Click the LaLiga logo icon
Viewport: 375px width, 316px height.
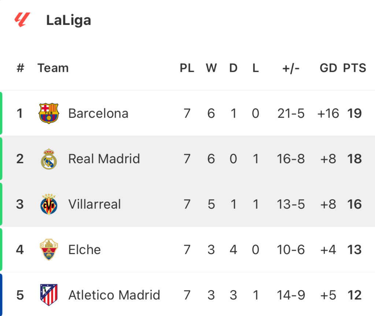pos(23,20)
